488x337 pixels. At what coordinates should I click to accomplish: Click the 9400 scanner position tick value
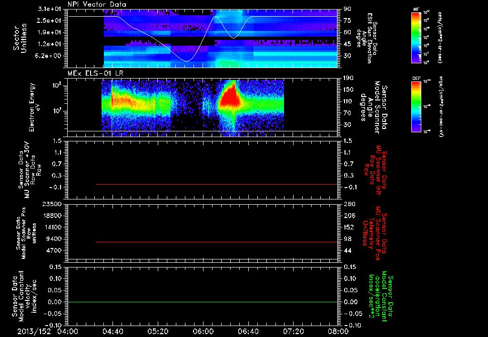pyautogui.click(x=54, y=239)
